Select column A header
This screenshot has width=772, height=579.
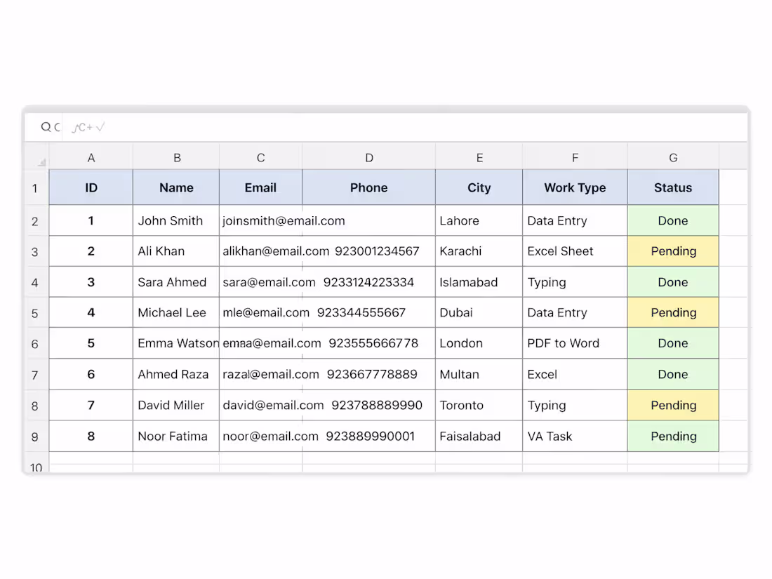[x=91, y=157]
